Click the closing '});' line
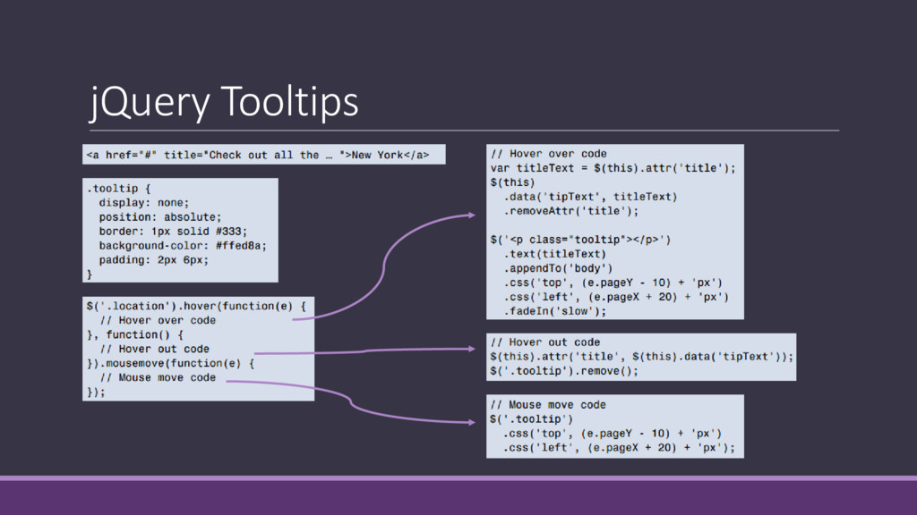The width and height of the screenshot is (917, 515). click(96, 393)
